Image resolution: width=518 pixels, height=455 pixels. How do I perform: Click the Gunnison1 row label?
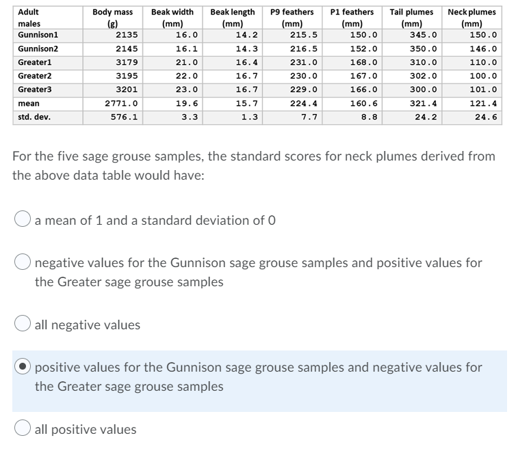38,35
